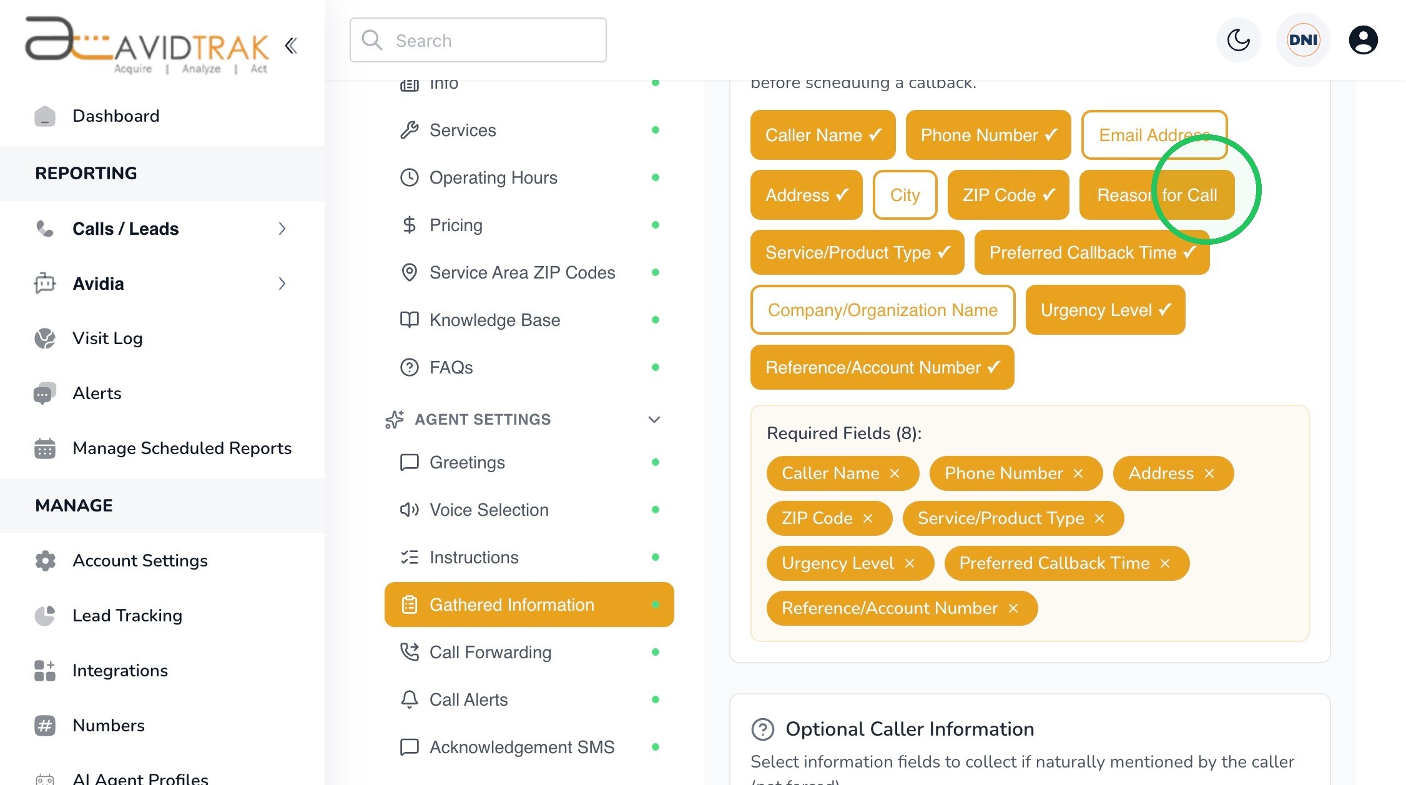The height and width of the screenshot is (785, 1406).
Task: Open the Call Alerts settings entry
Action: [x=529, y=699]
